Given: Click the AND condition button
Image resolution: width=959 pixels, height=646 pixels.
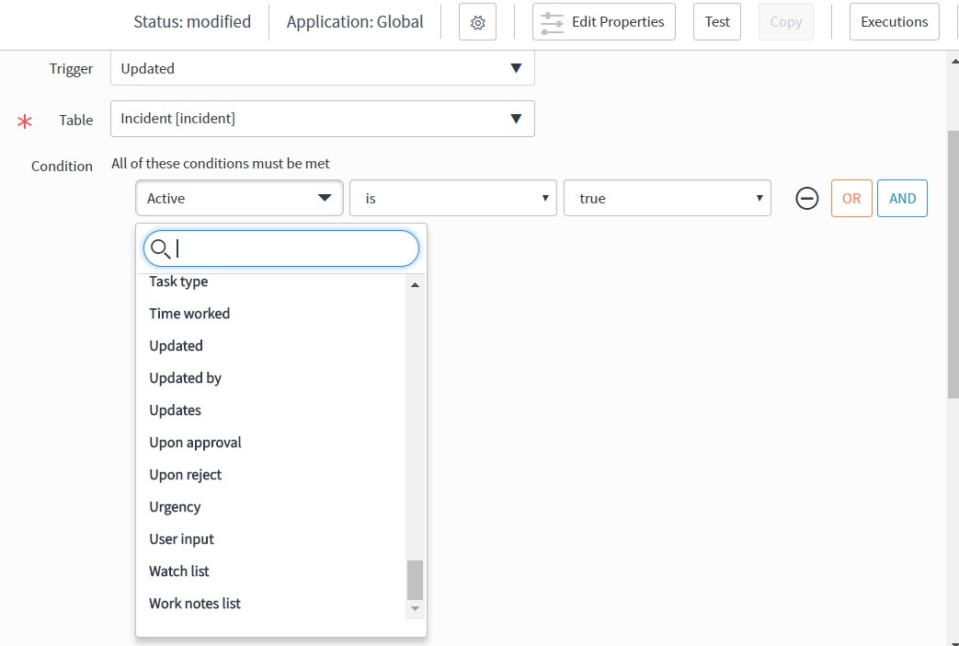Looking at the screenshot, I should point(902,198).
